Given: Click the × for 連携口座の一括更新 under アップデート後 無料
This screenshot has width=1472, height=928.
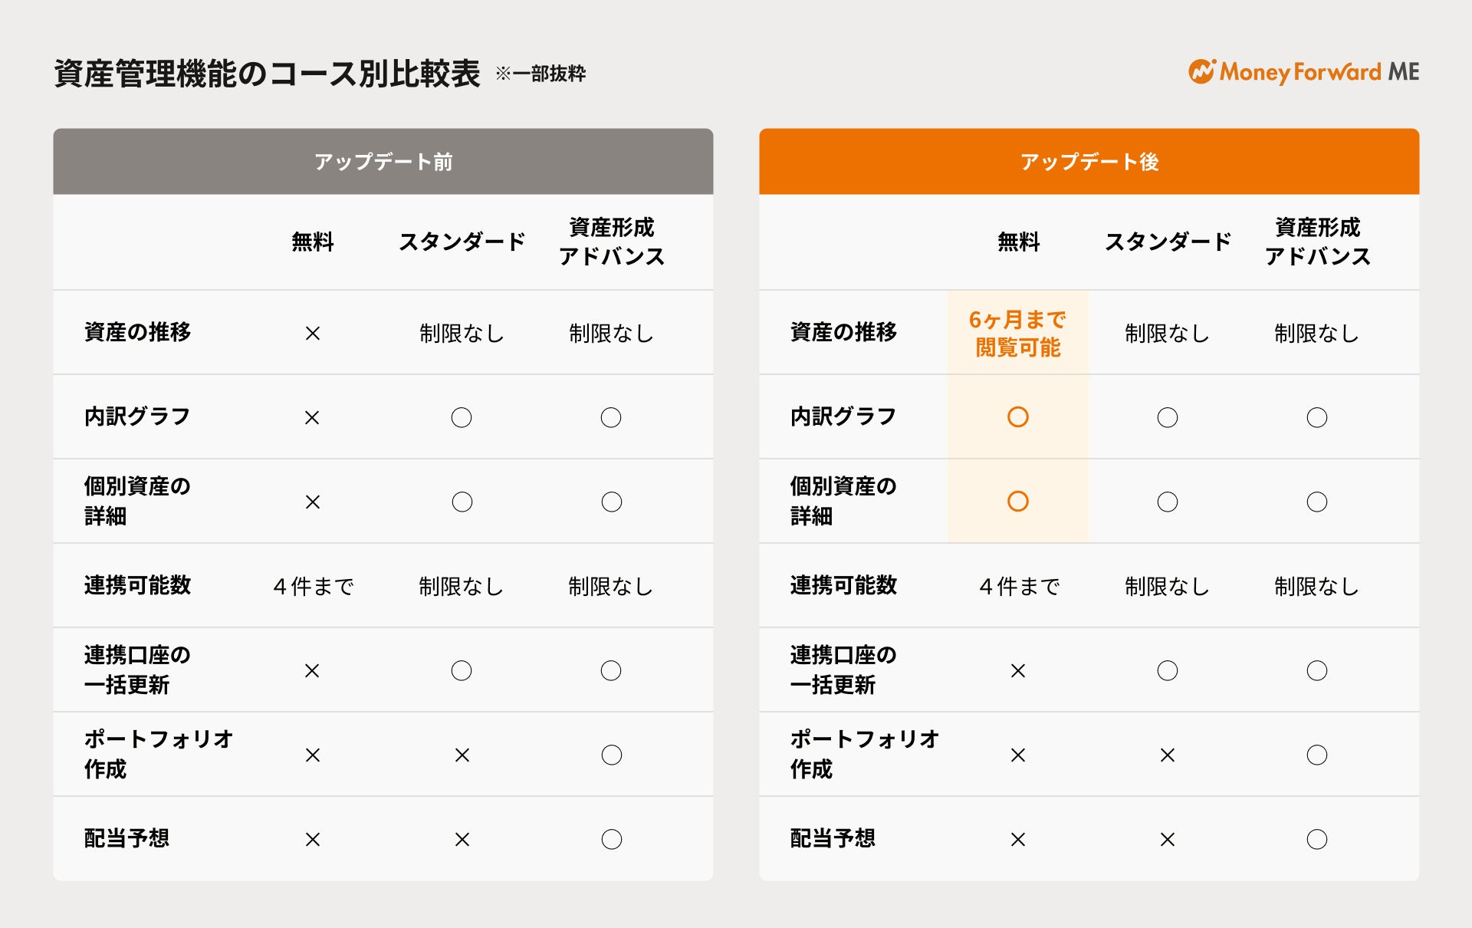Looking at the screenshot, I should (x=1017, y=671).
